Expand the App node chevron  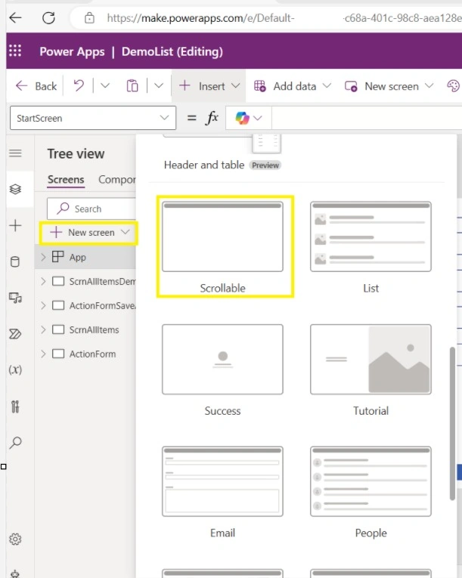[43, 257]
